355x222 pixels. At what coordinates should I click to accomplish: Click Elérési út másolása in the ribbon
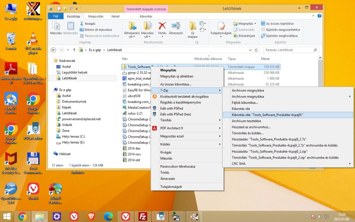tap(96, 30)
